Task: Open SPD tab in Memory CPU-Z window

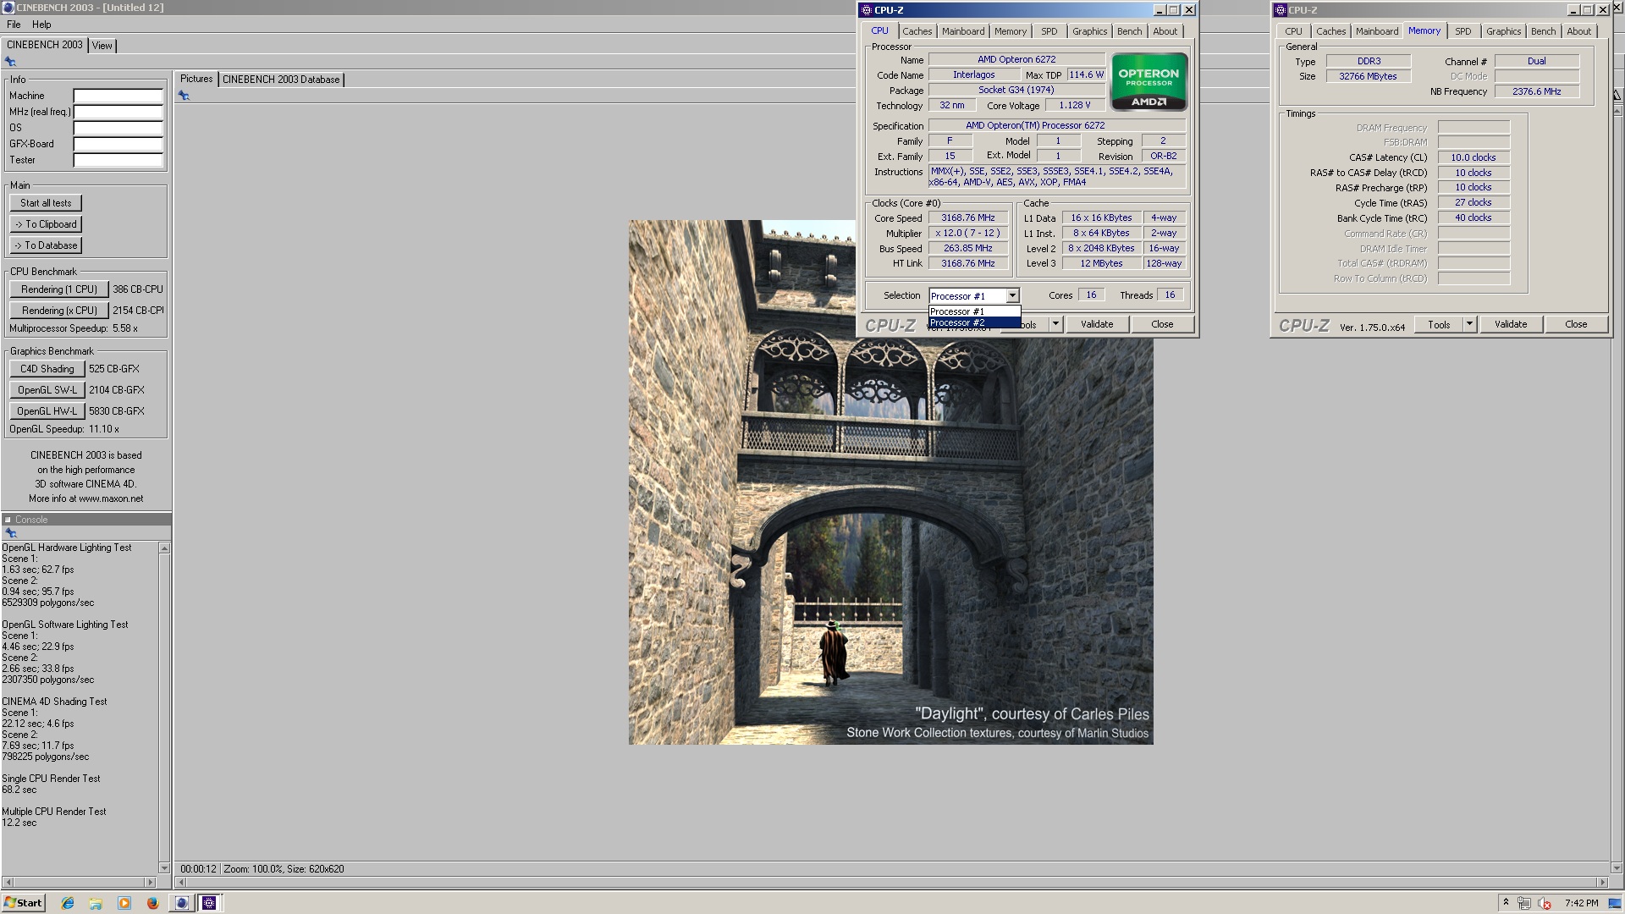Action: click(x=1463, y=31)
